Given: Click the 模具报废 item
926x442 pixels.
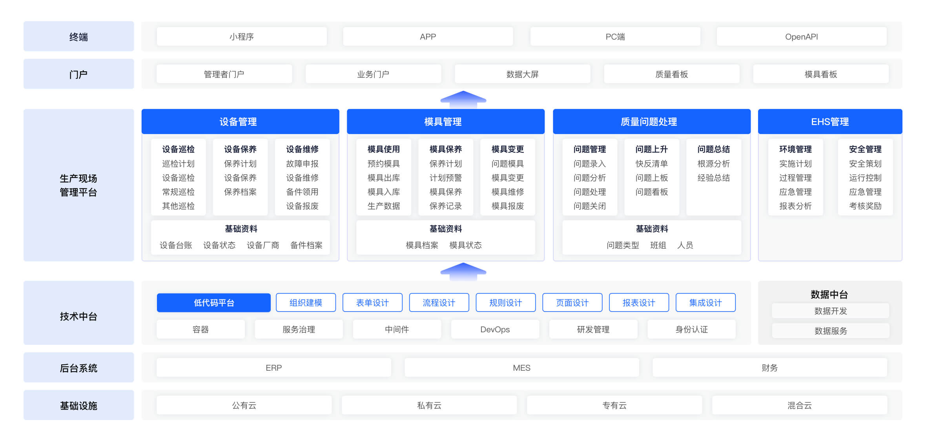Looking at the screenshot, I should [x=508, y=206].
